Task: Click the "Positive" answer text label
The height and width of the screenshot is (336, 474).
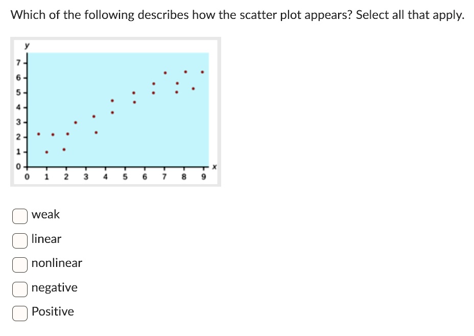Action: click(53, 311)
